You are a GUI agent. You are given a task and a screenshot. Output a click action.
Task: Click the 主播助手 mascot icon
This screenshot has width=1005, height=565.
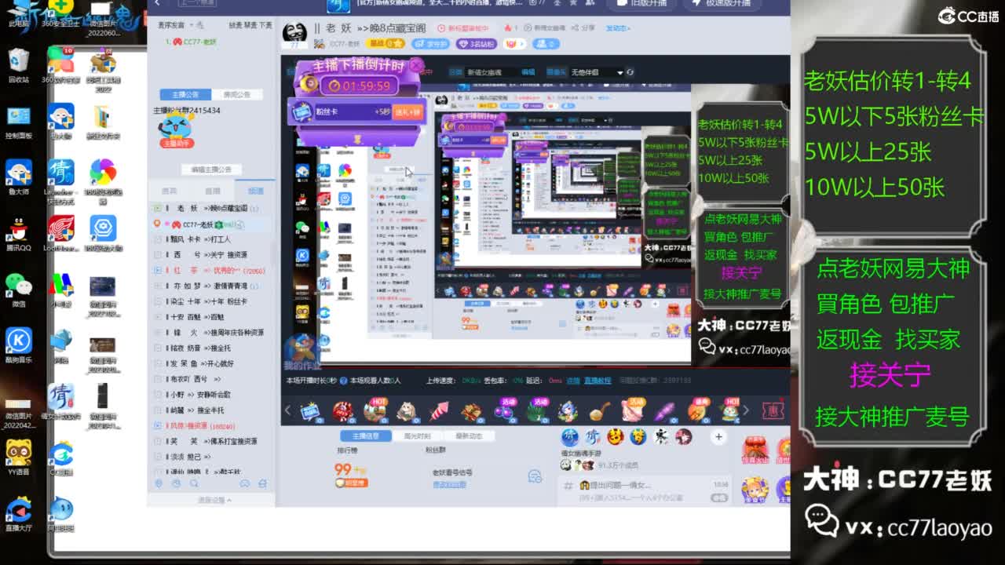[176, 130]
